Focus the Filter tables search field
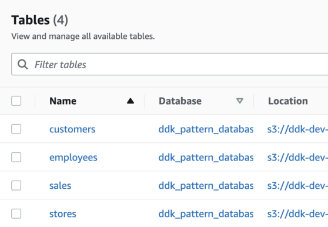The width and height of the screenshot is (328, 227). [x=170, y=64]
